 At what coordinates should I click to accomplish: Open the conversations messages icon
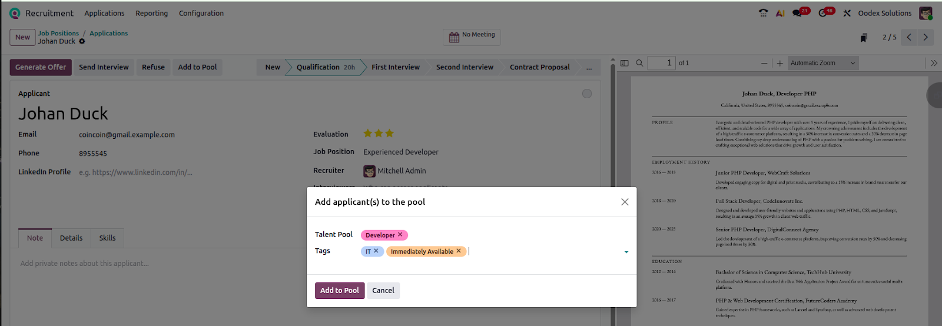798,13
